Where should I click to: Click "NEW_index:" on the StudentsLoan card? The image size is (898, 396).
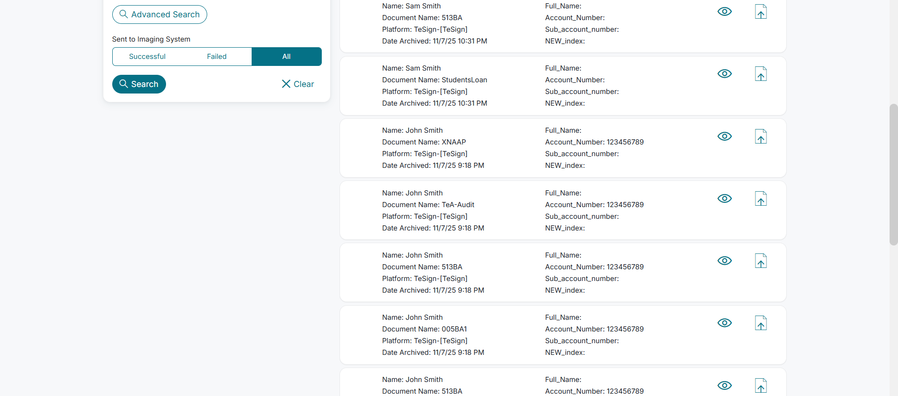point(565,103)
